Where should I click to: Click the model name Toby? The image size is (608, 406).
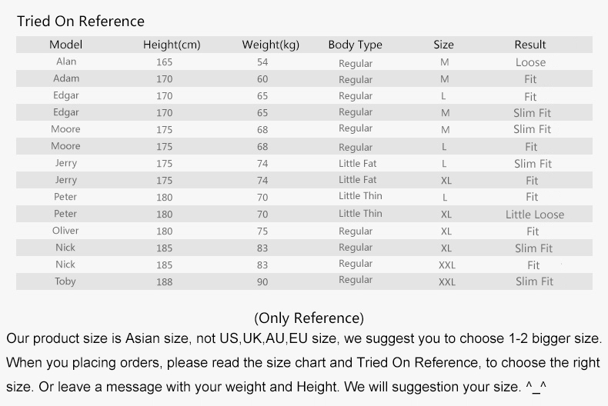[66, 281]
